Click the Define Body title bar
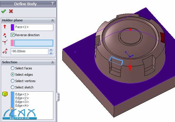The image size is (175, 122). 28,4
